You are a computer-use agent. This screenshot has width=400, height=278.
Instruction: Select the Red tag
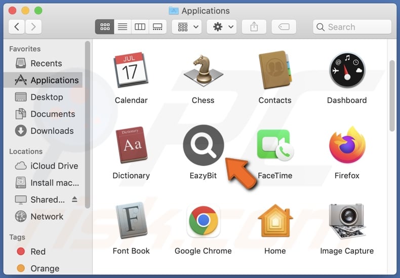click(x=43, y=252)
